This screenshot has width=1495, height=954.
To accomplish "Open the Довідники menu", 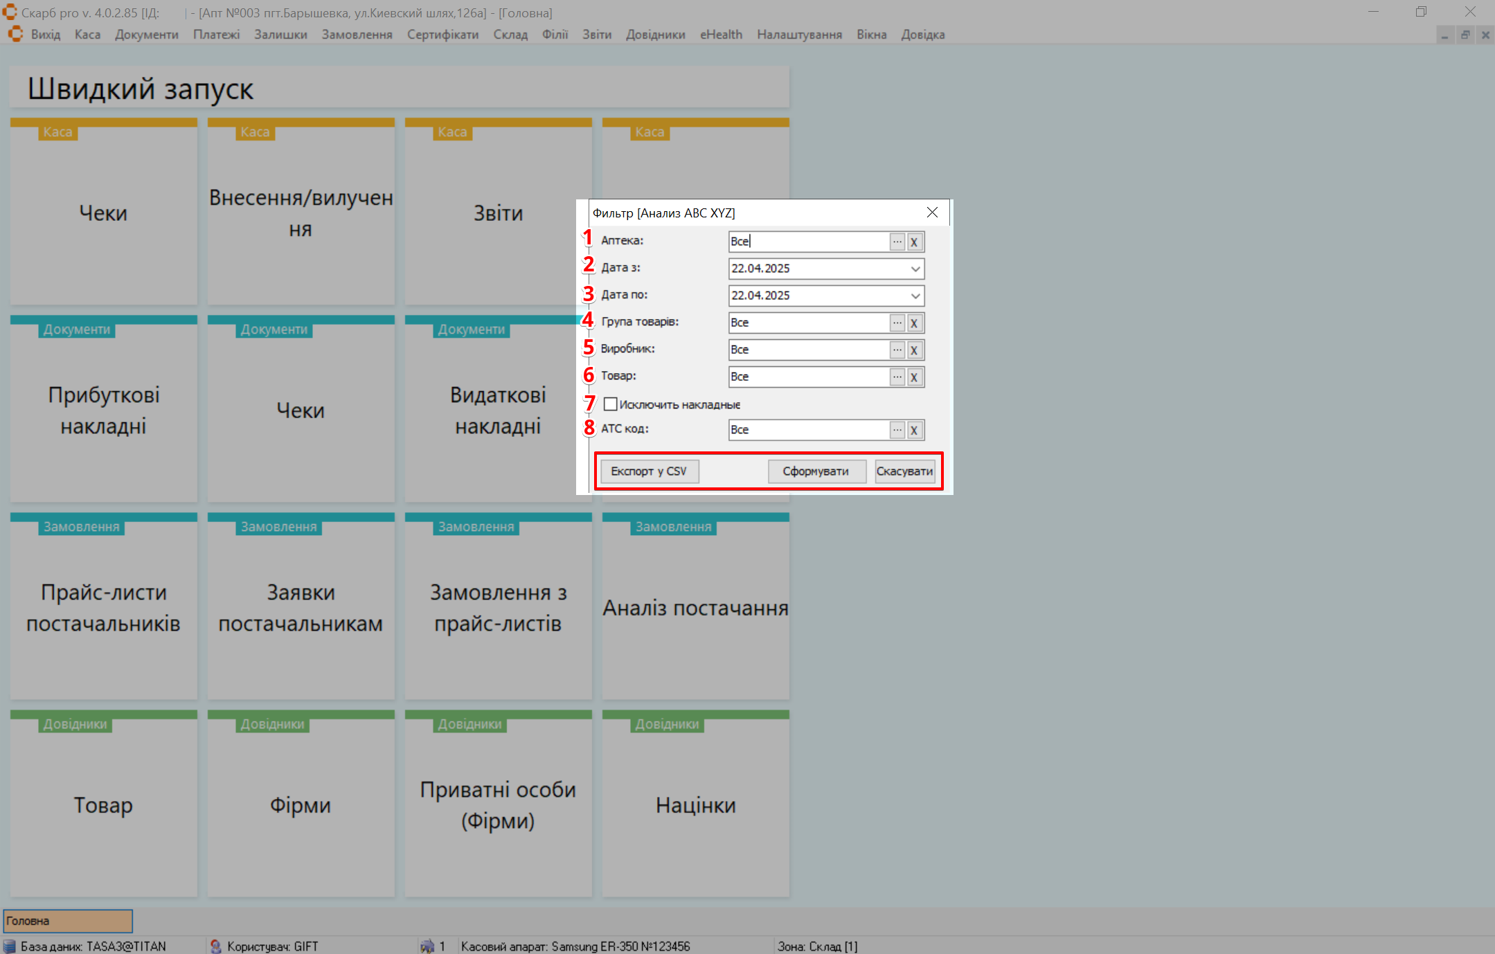I will coord(655,35).
